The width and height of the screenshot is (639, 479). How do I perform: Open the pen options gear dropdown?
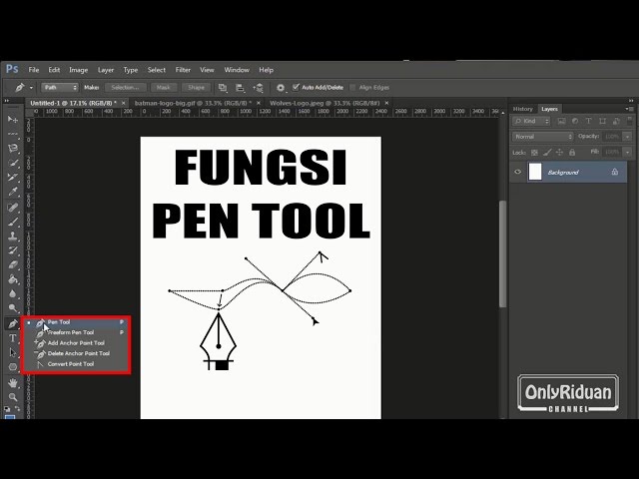(281, 88)
